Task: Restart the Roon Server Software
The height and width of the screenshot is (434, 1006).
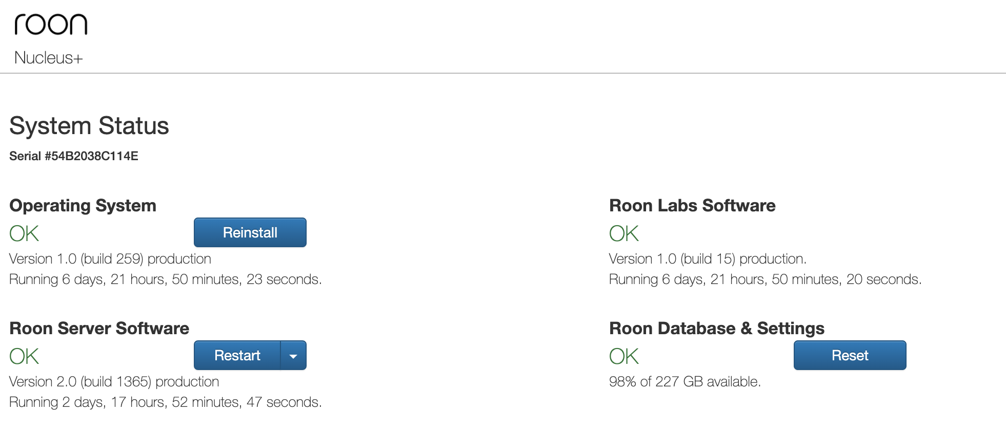Action: pos(237,355)
